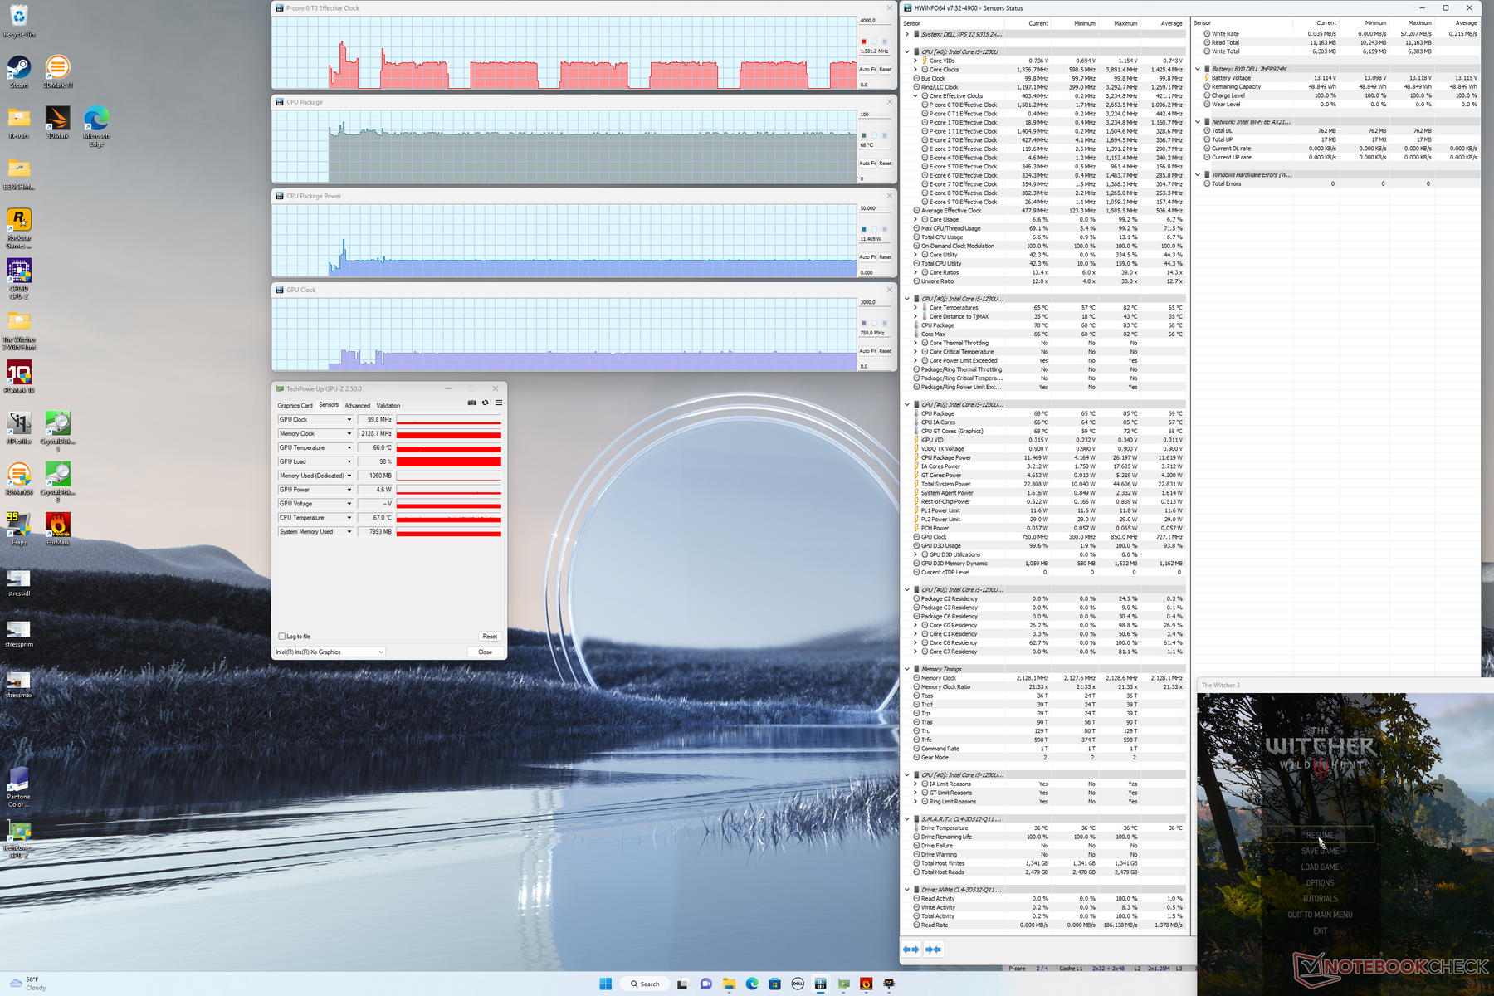1494x996 pixels.
Task: Open the Fraps desktop shortcut
Action: (19, 529)
